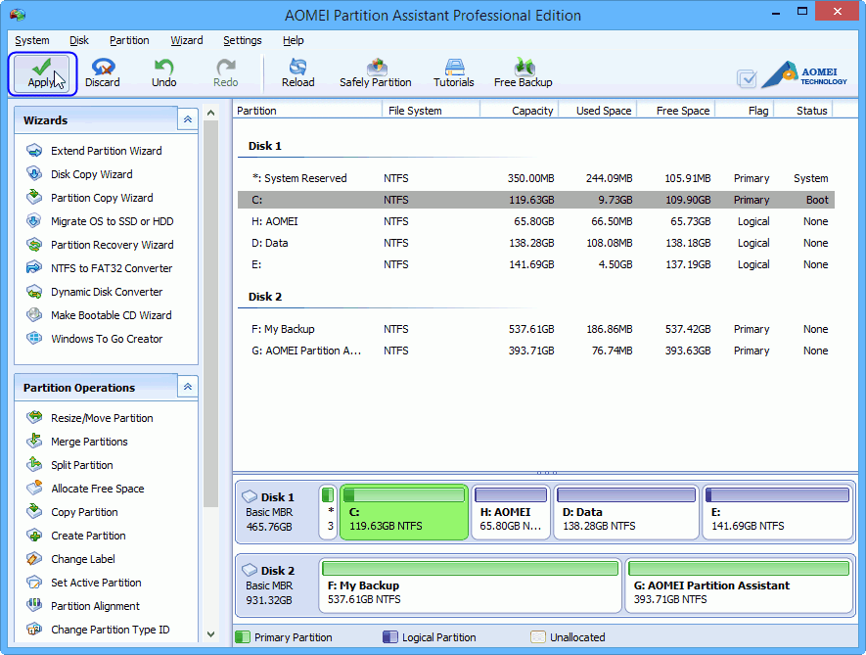This screenshot has width=866, height=655.
Task: Click Set Active Partition
Action: [x=96, y=583]
